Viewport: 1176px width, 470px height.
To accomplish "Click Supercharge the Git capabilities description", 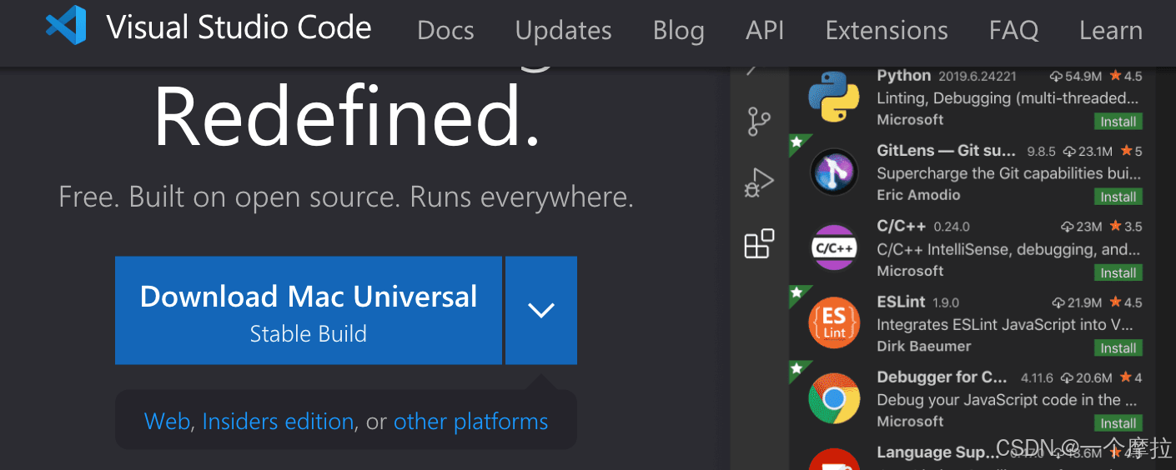I will coord(1008,173).
